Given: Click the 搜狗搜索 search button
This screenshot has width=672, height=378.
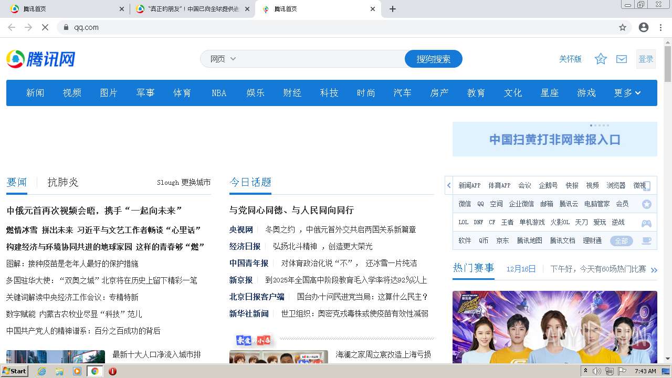Looking at the screenshot, I should click(x=434, y=59).
